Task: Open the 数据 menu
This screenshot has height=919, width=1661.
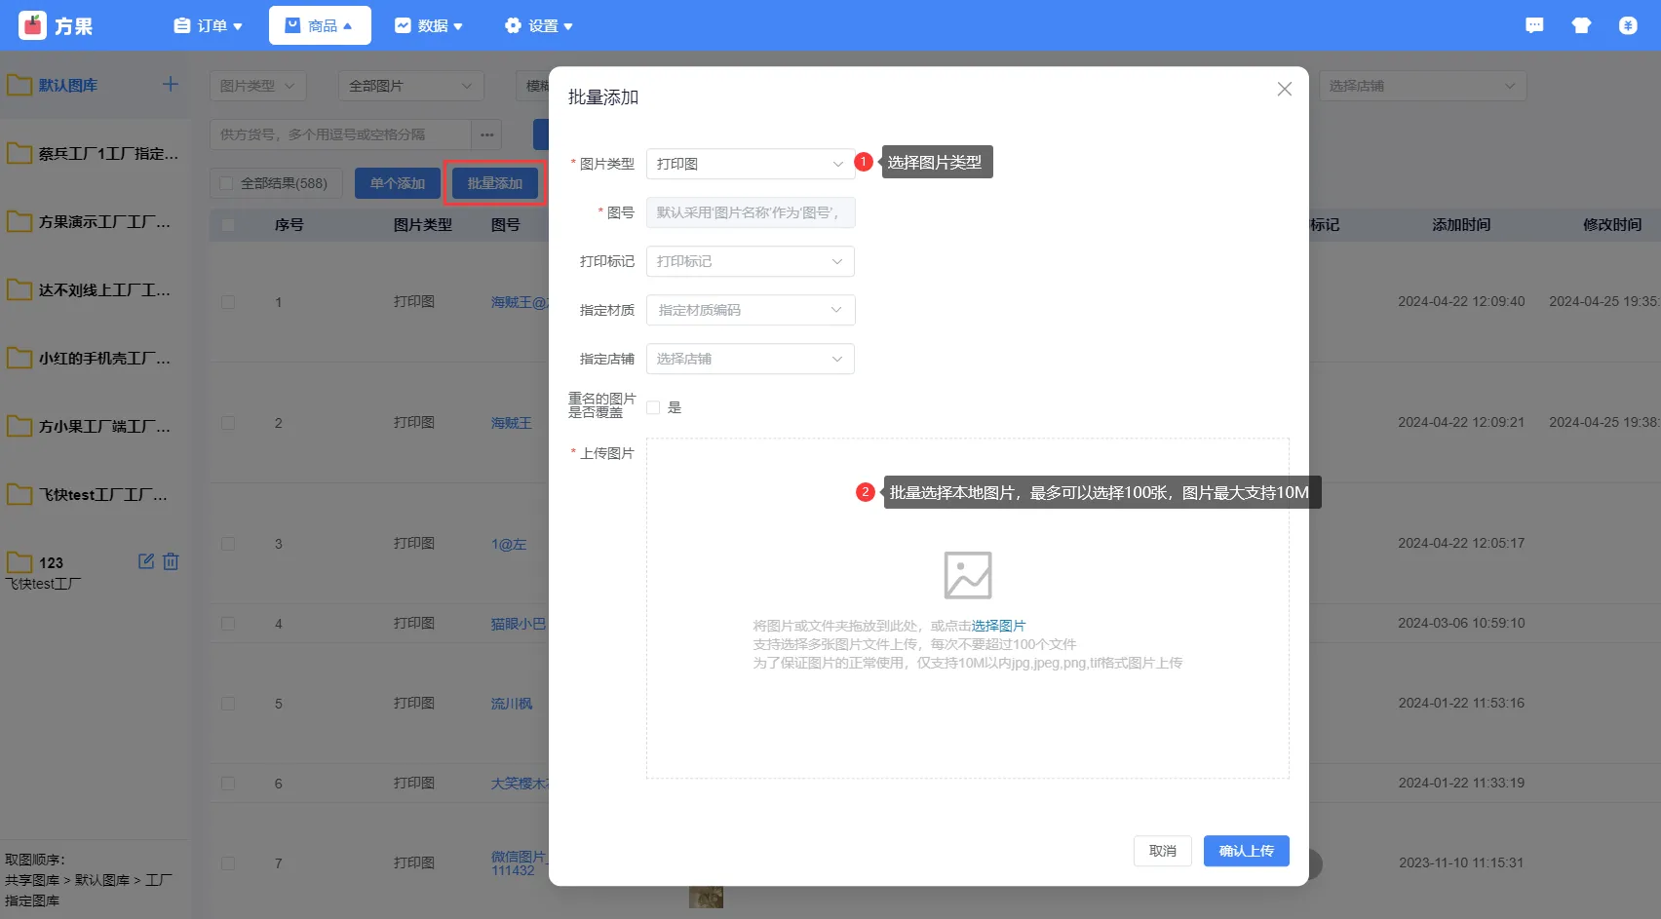Action: tap(429, 25)
